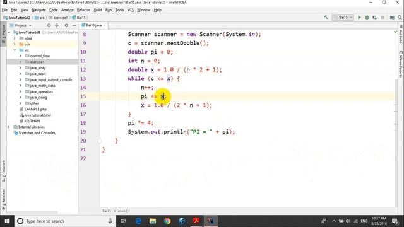Click the Cortana microphone icon
Screen dimensions: 404x227
110,221
